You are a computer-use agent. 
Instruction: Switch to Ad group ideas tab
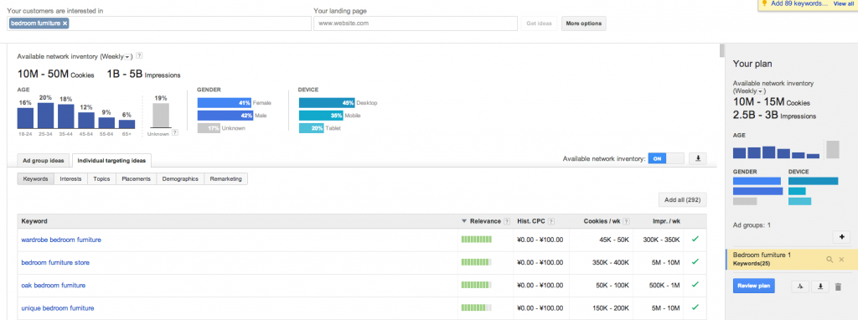(x=44, y=161)
